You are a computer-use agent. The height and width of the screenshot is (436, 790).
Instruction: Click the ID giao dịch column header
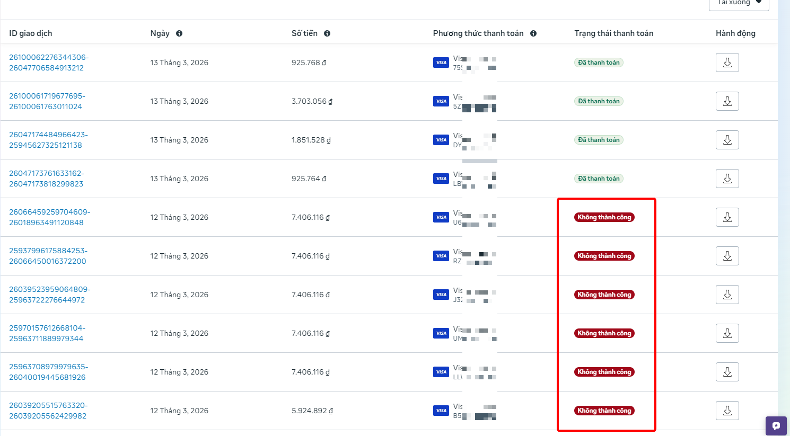(31, 33)
